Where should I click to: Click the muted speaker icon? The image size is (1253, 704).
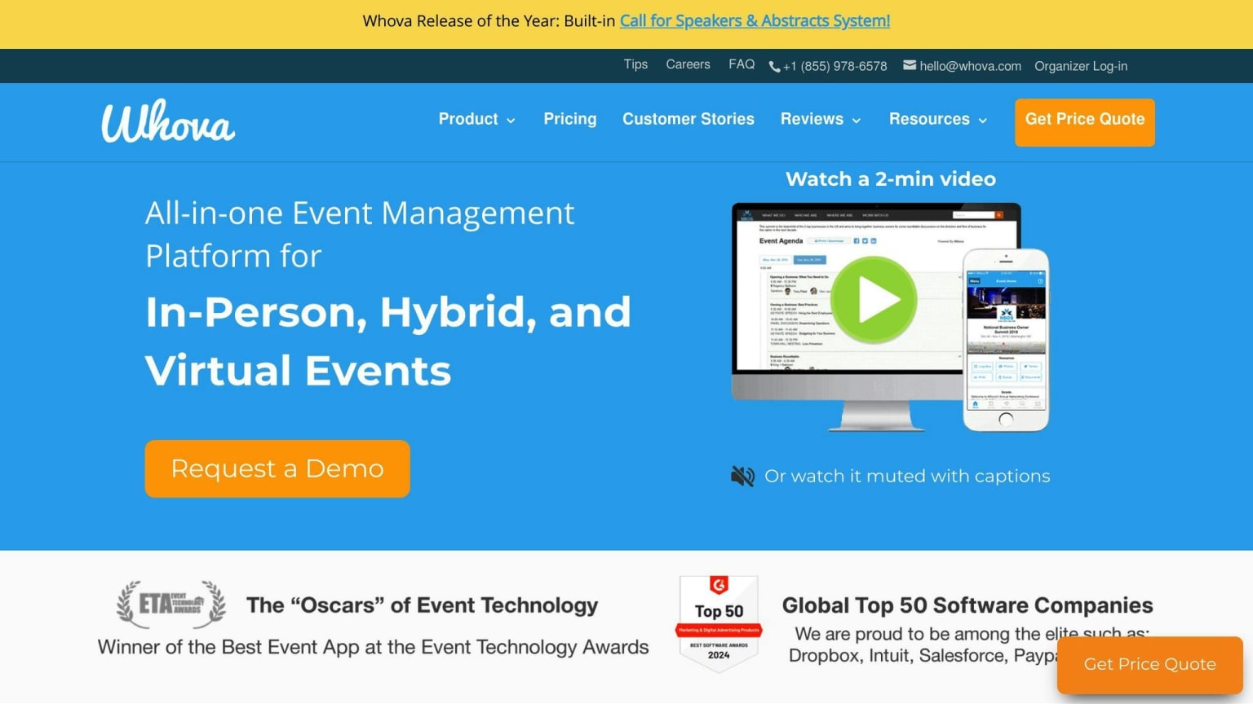[742, 476]
